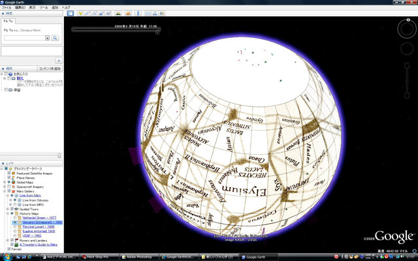Viewport: 418px width, 261px height.
Task: Open the Live from Mars link
Action: tap(30, 196)
